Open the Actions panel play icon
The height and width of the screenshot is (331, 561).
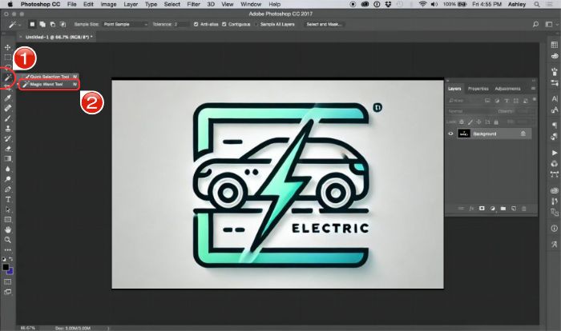click(x=555, y=153)
